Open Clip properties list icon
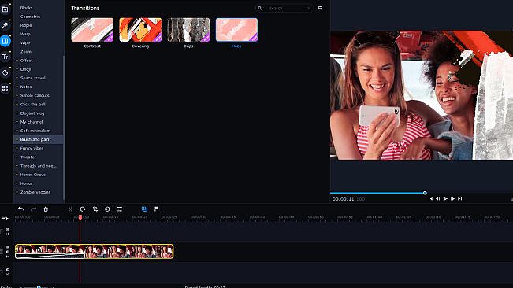This screenshot has width=513, height=288. tap(120, 209)
